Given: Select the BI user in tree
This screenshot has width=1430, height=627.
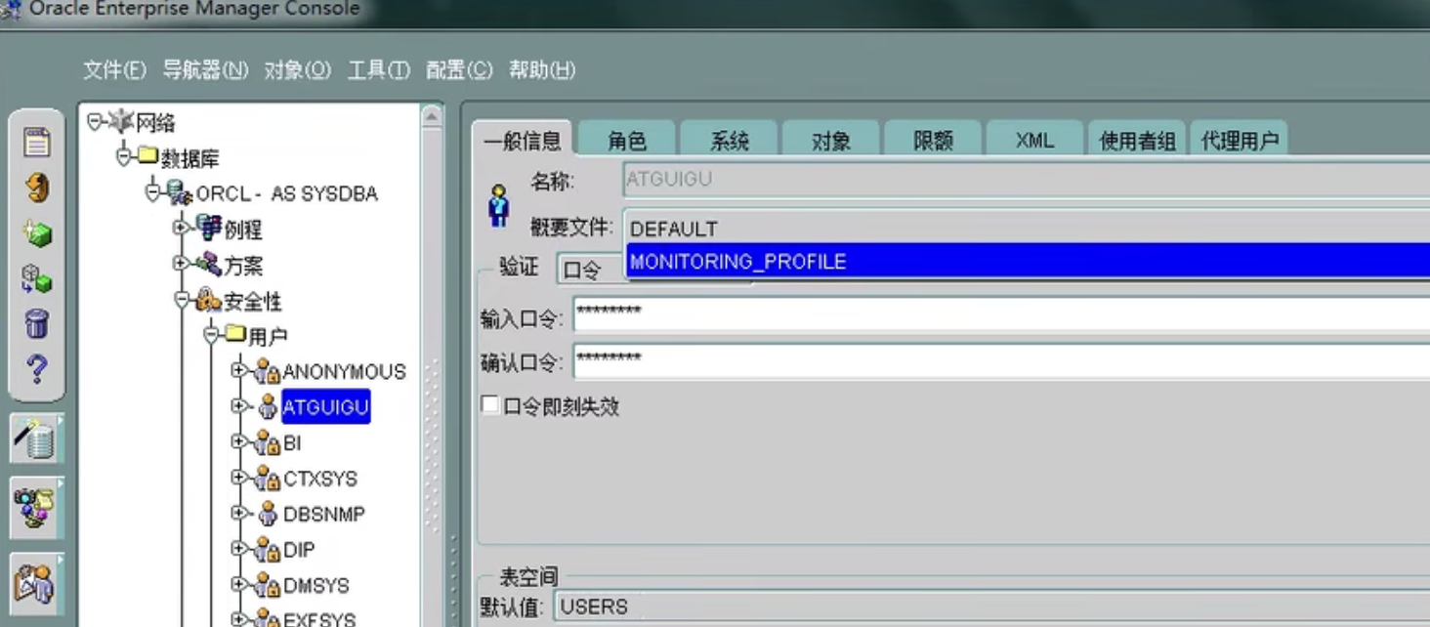Looking at the screenshot, I should click(x=292, y=443).
